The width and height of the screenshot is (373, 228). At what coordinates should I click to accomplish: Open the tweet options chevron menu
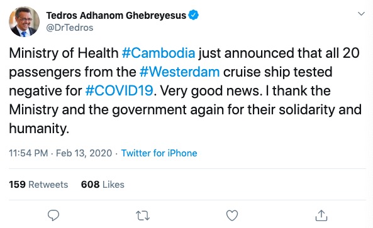click(x=361, y=14)
